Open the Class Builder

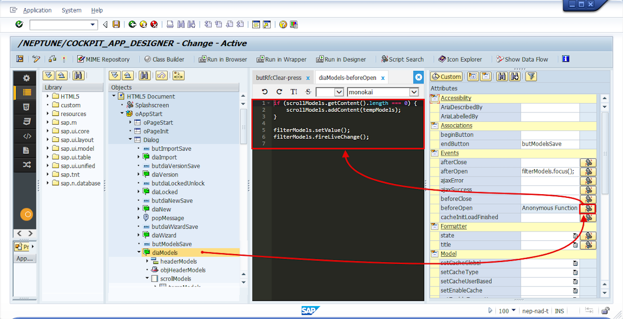tap(164, 59)
